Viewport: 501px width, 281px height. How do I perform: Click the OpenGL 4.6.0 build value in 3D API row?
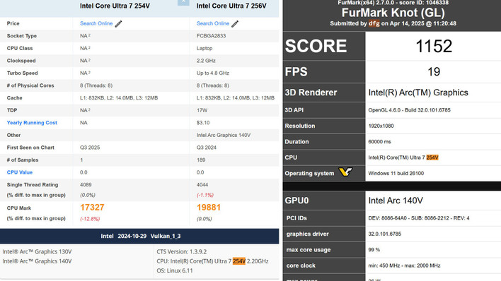[x=409, y=110]
